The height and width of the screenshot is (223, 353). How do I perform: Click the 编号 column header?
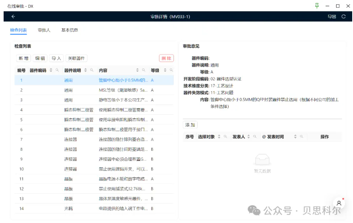[x=21, y=70]
